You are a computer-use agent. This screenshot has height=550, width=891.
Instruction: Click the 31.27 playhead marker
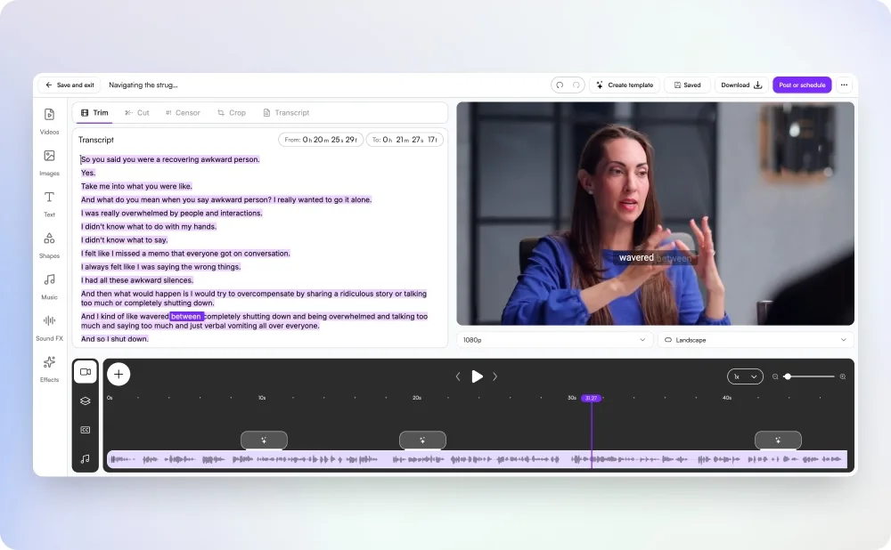591,398
